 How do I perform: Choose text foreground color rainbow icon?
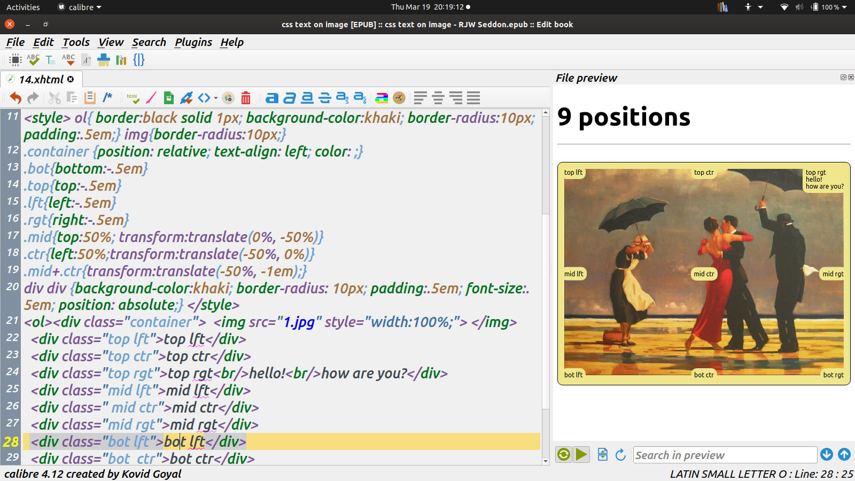coord(382,98)
